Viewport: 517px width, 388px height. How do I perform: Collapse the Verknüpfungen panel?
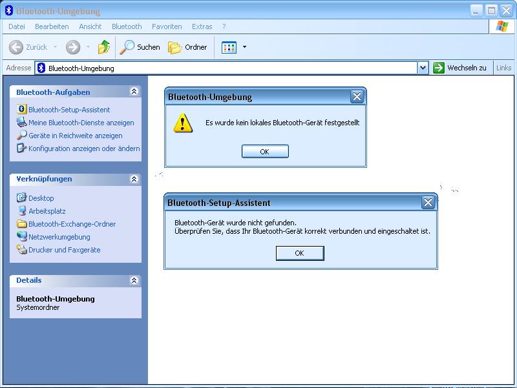pyautogui.click(x=134, y=179)
